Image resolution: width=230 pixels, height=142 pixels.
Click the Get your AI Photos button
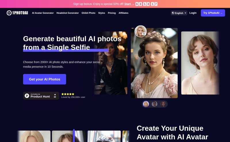(x=45, y=79)
